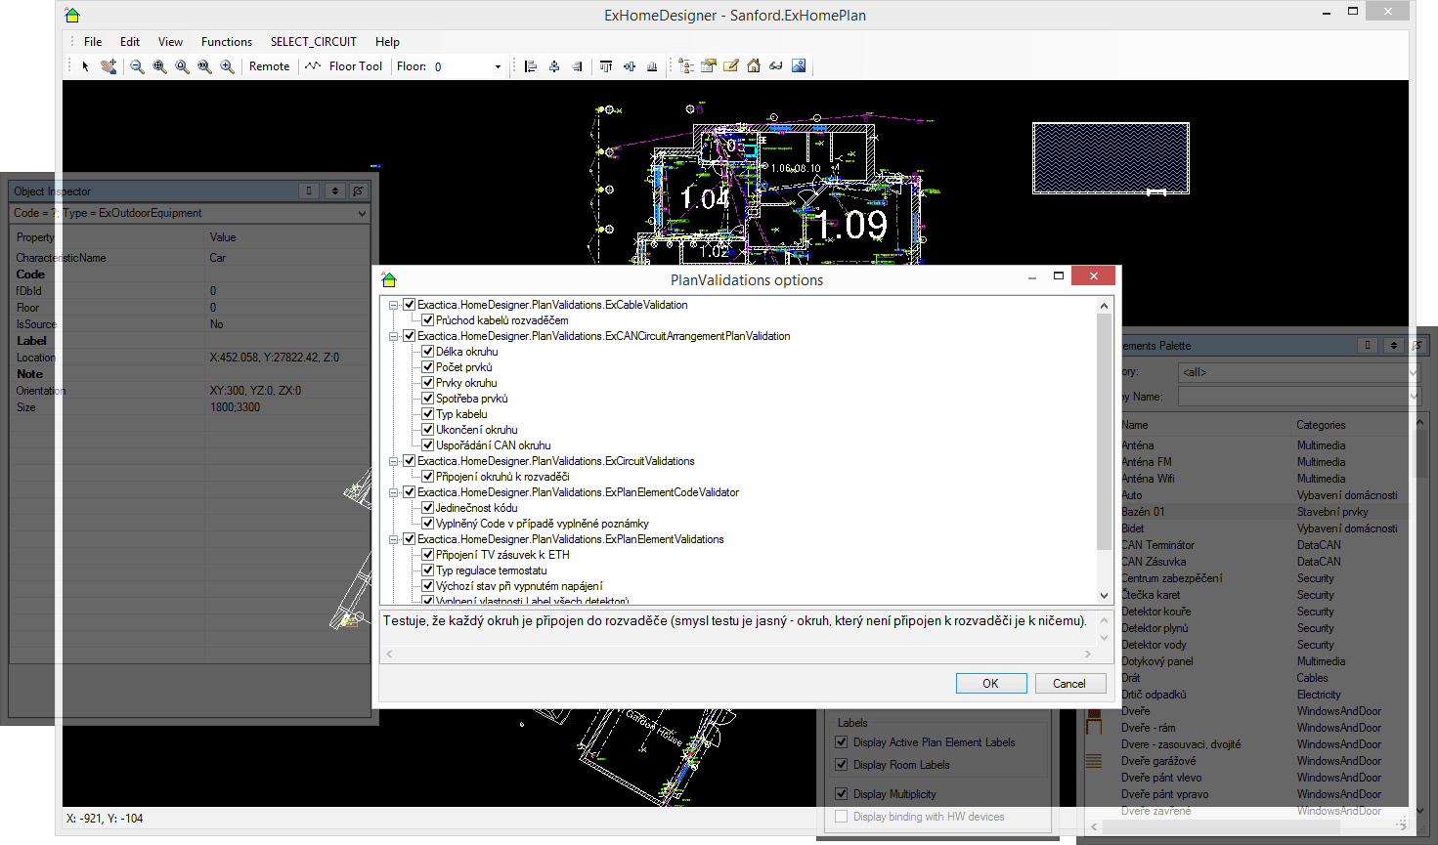The image size is (1438, 845).
Task: Click the align top edges icon
Action: click(x=606, y=66)
